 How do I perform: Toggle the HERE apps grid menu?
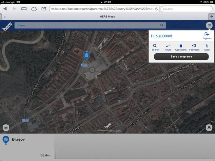click(209, 25)
